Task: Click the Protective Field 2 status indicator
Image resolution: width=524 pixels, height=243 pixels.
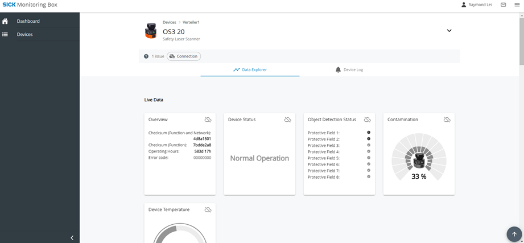Action: click(369, 139)
